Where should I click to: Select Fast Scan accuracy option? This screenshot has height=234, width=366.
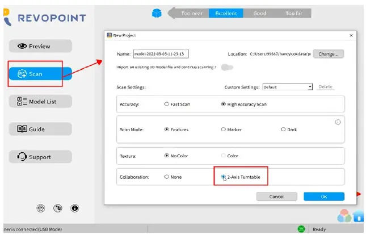[177, 104]
